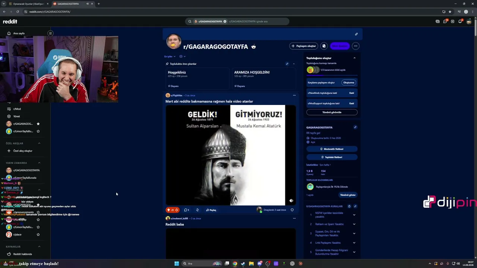This screenshot has height=268, width=477.
Task: Edit the community rules with the pencil icon
Action: (355, 206)
